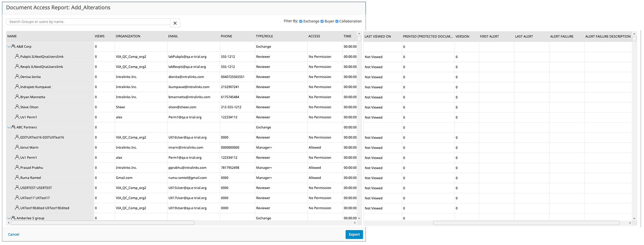The image size is (644, 245).
Task: Click the ALERT FAILURE DESCRIPTION column header
Action: 608,37
